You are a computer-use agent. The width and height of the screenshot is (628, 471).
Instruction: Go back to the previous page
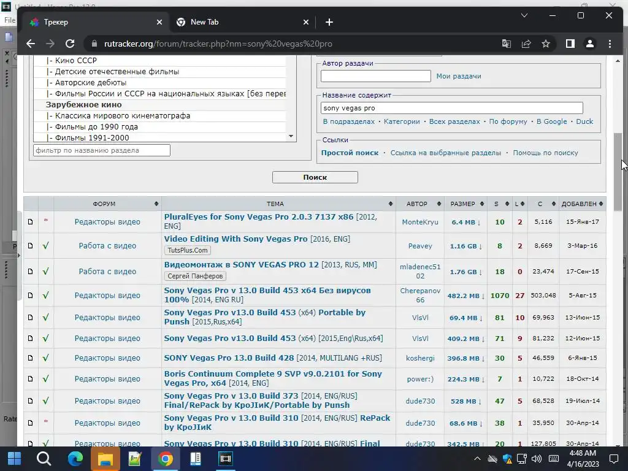[31, 44]
